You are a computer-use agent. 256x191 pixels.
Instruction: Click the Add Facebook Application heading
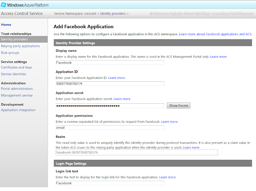(x=84, y=27)
